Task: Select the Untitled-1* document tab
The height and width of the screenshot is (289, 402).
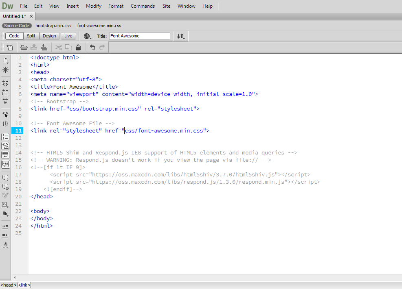Action: 15,16
